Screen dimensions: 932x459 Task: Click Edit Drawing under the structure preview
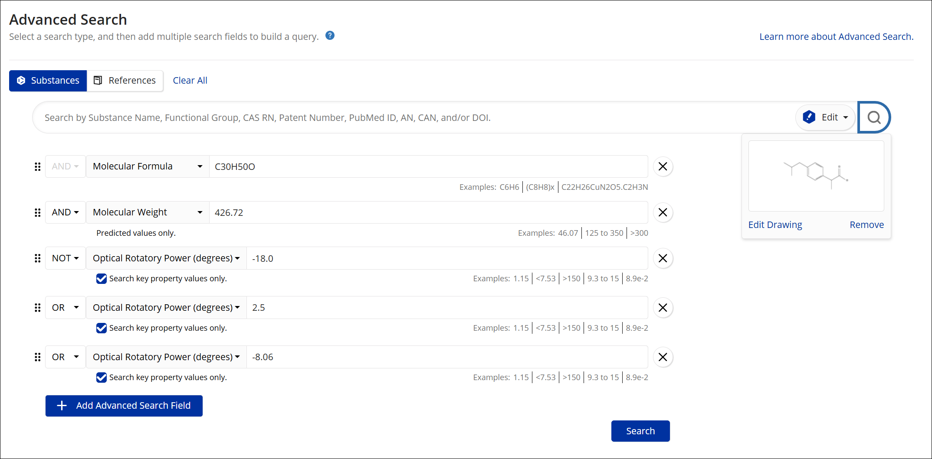pos(775,225)
